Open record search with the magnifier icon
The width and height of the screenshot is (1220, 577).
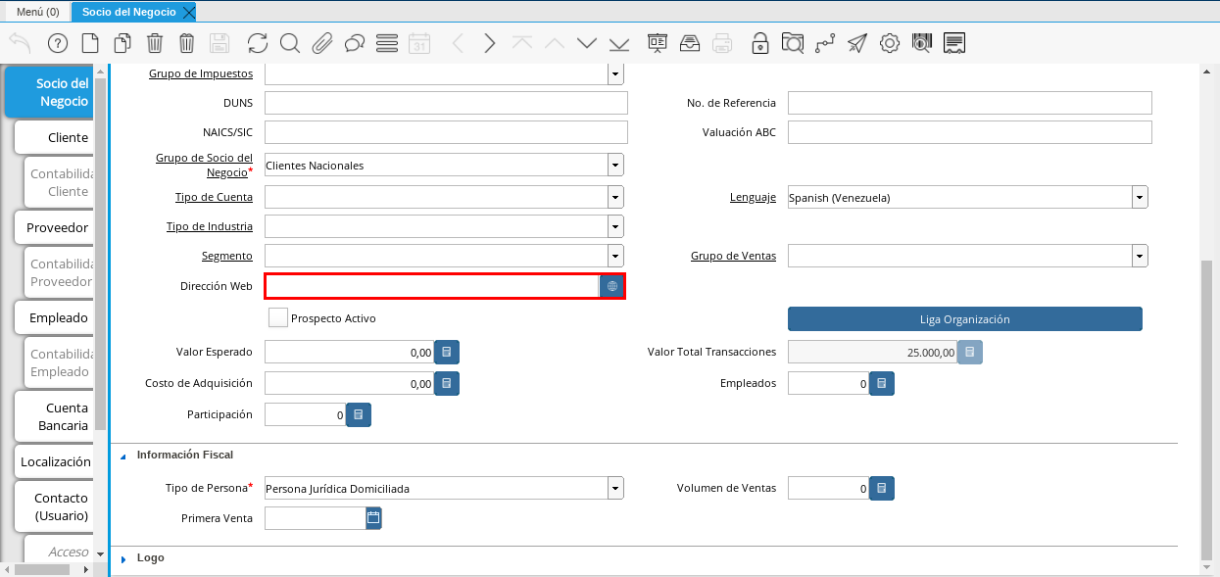(x=289, y=43)
